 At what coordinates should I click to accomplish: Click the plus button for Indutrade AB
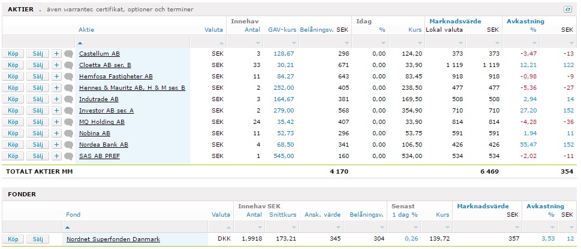56,99
